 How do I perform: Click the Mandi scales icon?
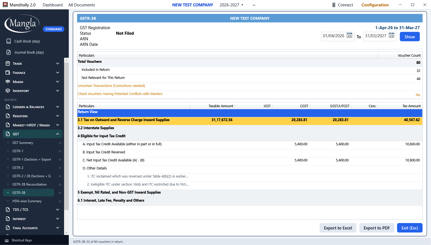pos(8,82)
